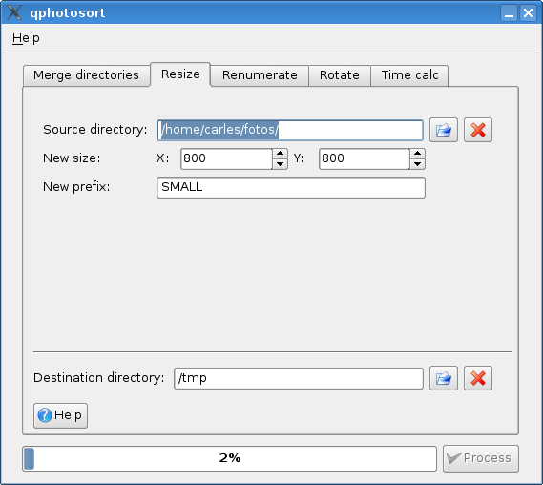Image resolution: width=543 pixels, height=485 pixels.
Task: Decrease X size with down arrow
Action: [280, 164]
